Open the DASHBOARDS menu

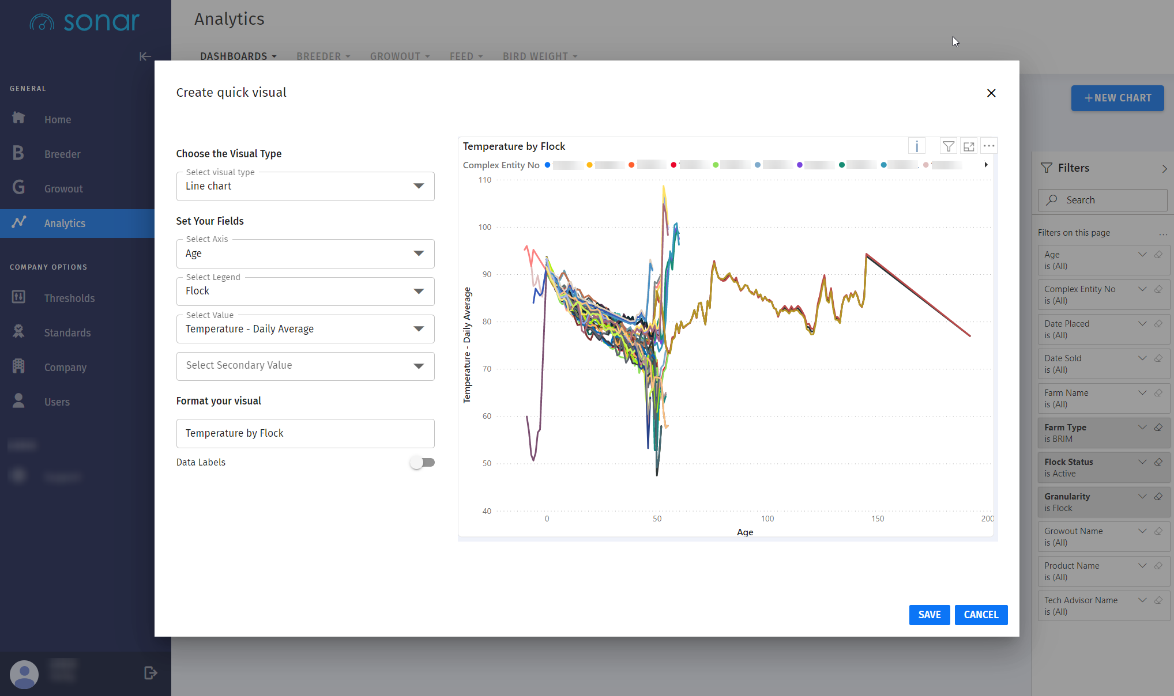238,56
